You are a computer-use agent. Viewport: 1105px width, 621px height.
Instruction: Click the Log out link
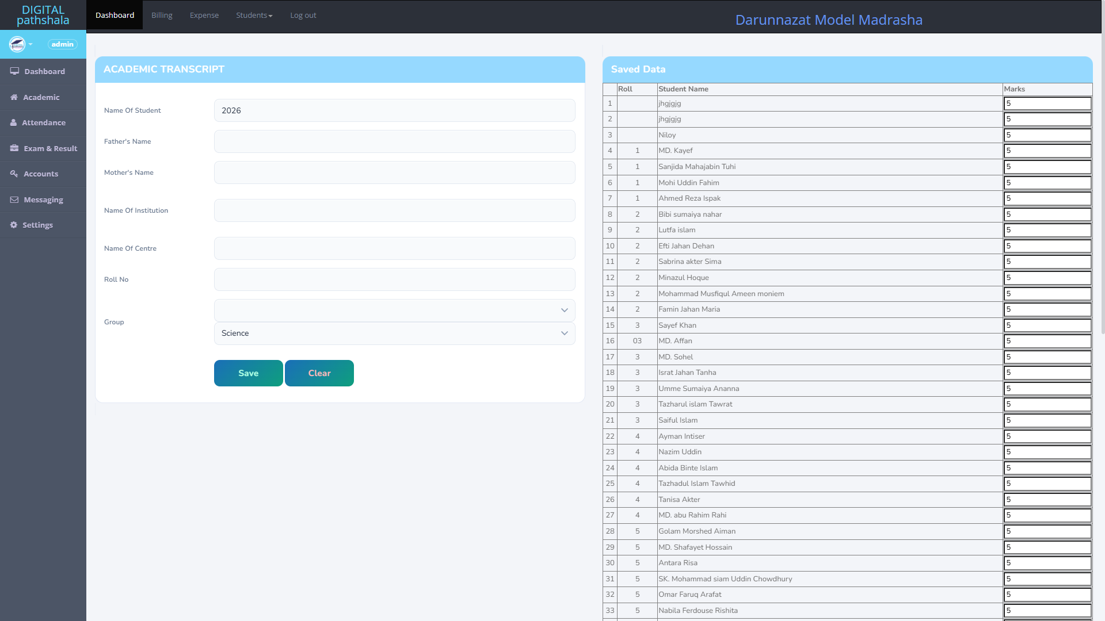click(x=303, y=16)
